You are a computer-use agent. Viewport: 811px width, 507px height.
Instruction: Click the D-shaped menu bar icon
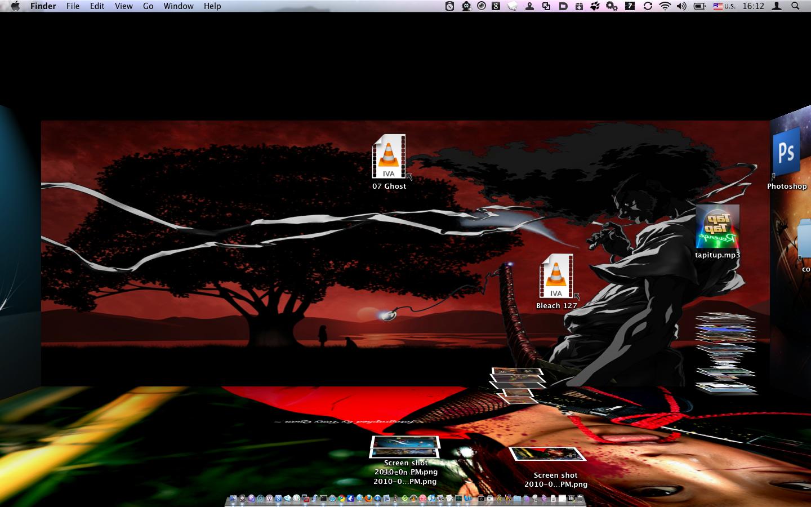[x=563, y=6]
